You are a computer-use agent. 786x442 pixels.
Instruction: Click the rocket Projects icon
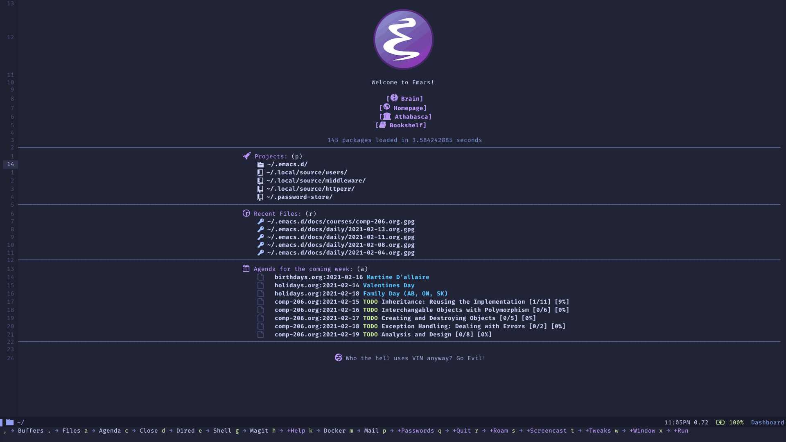246,156
